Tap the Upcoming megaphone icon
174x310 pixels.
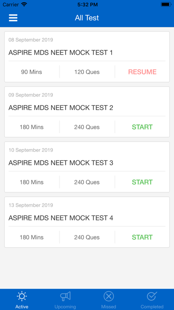65,296
